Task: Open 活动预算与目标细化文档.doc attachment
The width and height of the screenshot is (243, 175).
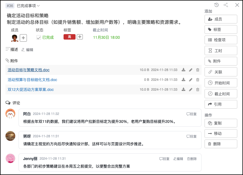Action: coord(32,80)
